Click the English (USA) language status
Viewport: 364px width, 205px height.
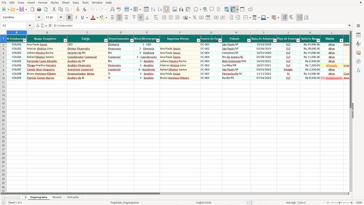(x=204, y=203)
